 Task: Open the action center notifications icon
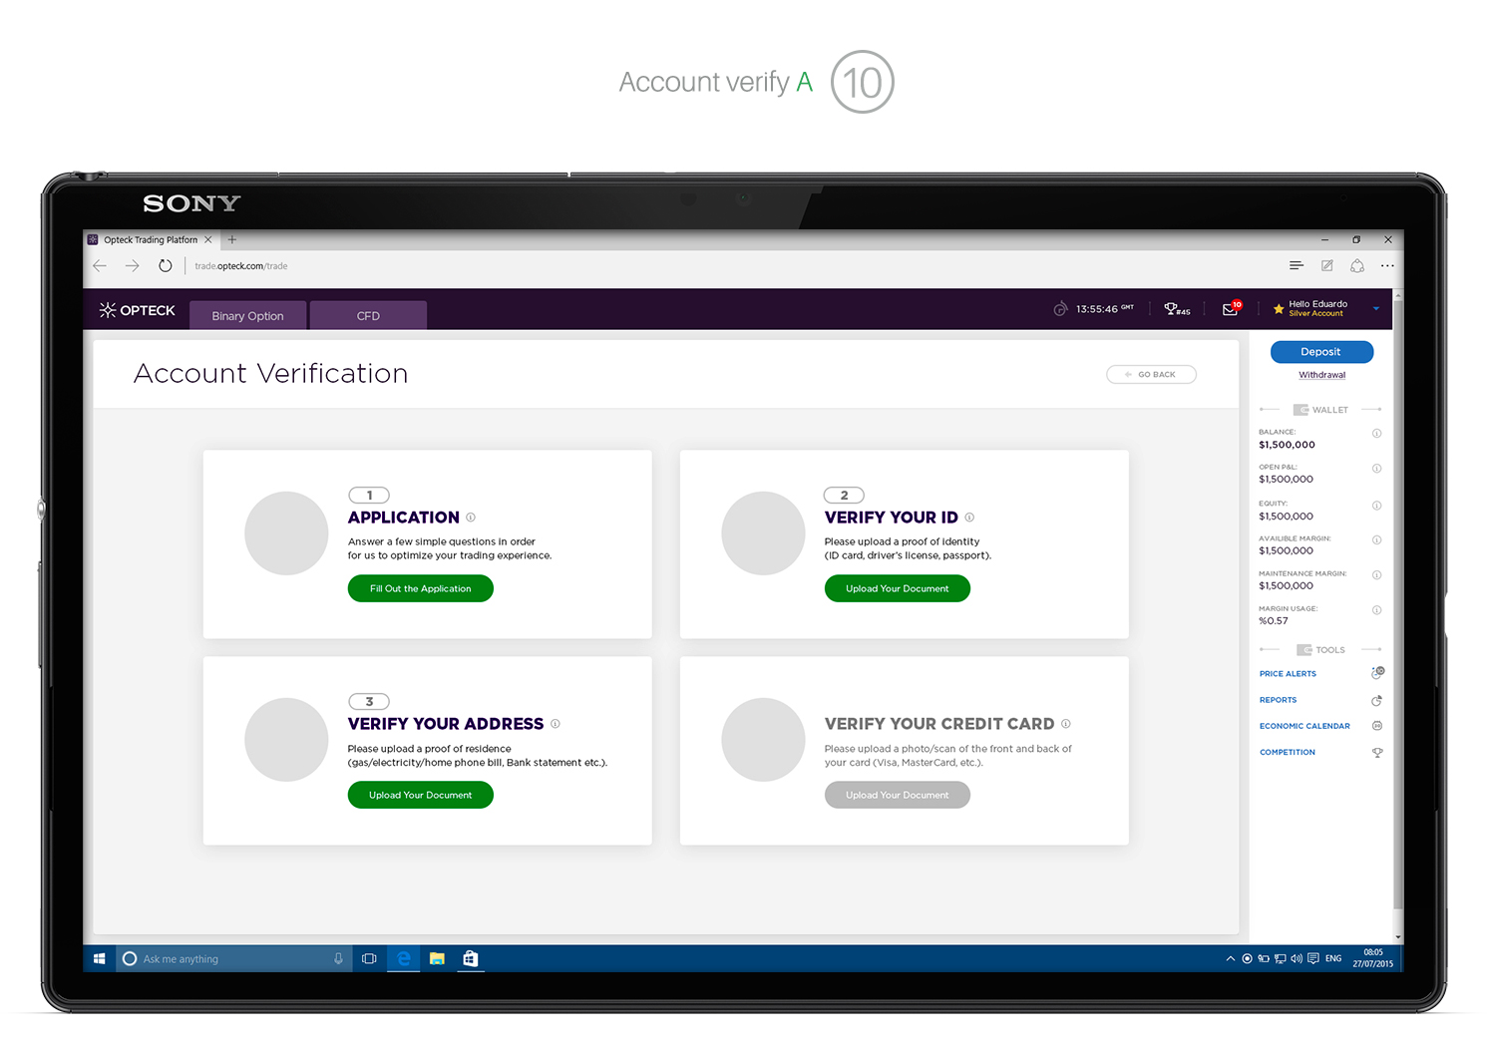(x=1313, y=958)
